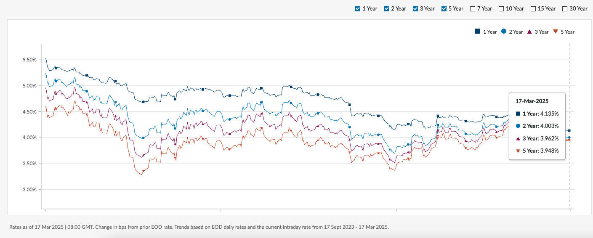593x238 pixels.
Task: Click the 5.00% y-axis label
Action: (29, 86)
